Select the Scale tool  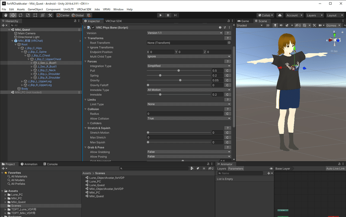28,15
